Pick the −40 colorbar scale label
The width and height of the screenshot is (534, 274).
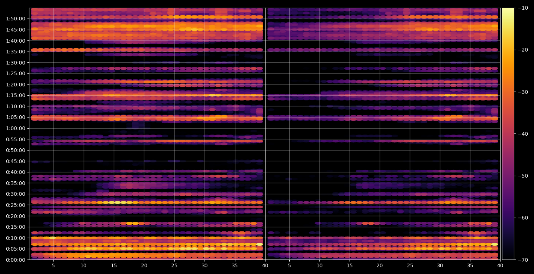[522, 134]
